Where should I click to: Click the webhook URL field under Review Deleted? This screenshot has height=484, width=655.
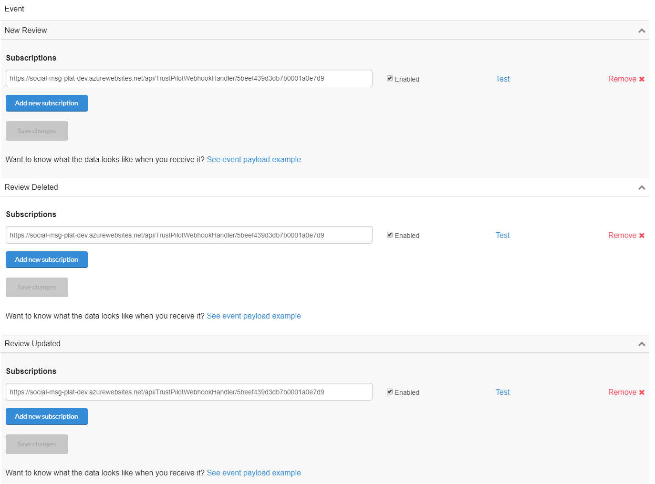[189, 235]
